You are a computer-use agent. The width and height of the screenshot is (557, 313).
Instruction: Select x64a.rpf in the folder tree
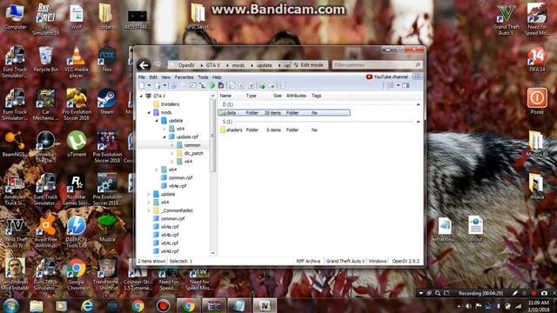[x=170, y=227]
